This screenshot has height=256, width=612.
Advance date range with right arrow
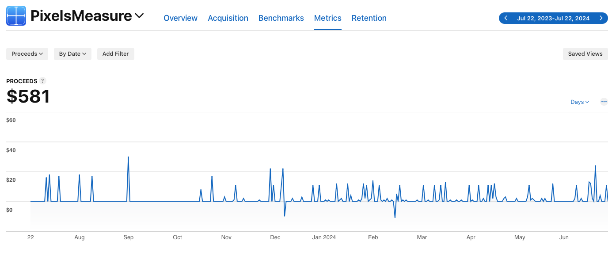point(601,18)
